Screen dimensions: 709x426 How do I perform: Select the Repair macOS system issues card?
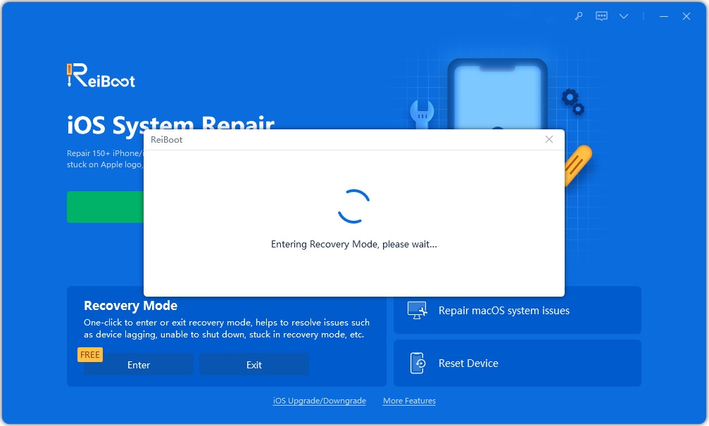pos(517,309)
